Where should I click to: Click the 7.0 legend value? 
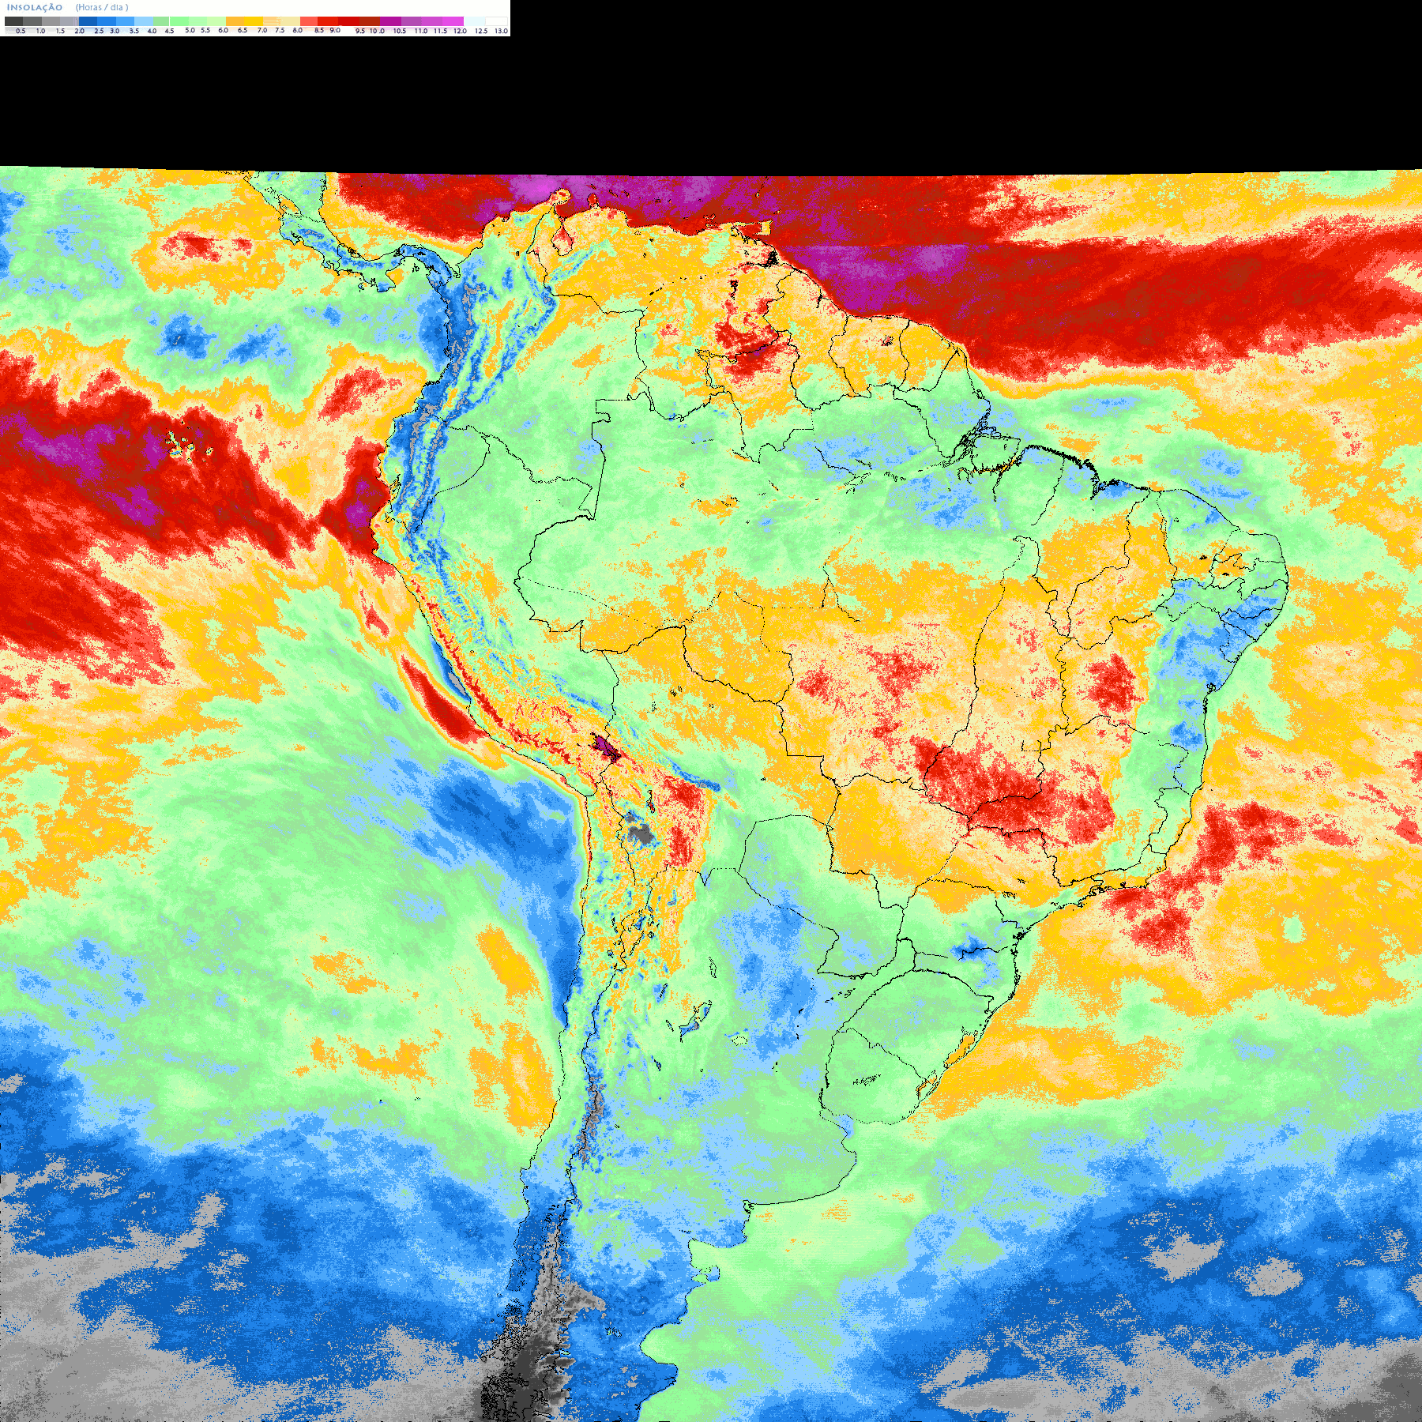pyautogui.click(x=262, y=30)
